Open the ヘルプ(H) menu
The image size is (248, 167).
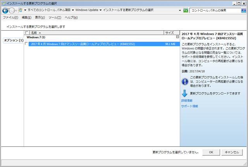tap(71, 17)
